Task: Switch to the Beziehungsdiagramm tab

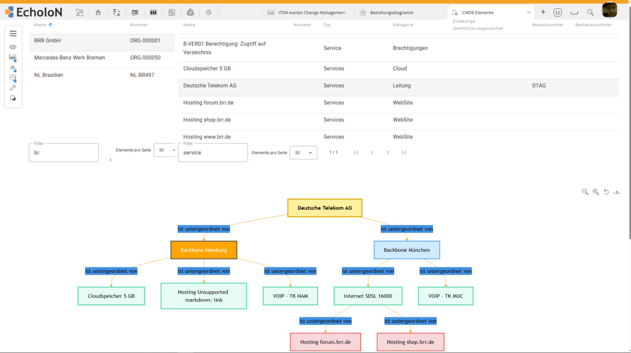Action: 387,13
